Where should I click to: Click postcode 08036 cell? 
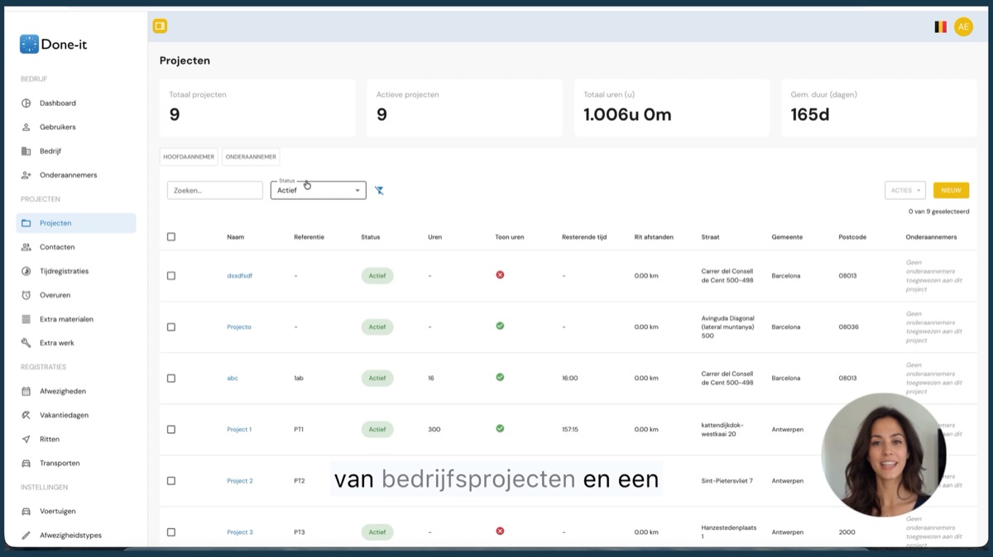[848, 327]
